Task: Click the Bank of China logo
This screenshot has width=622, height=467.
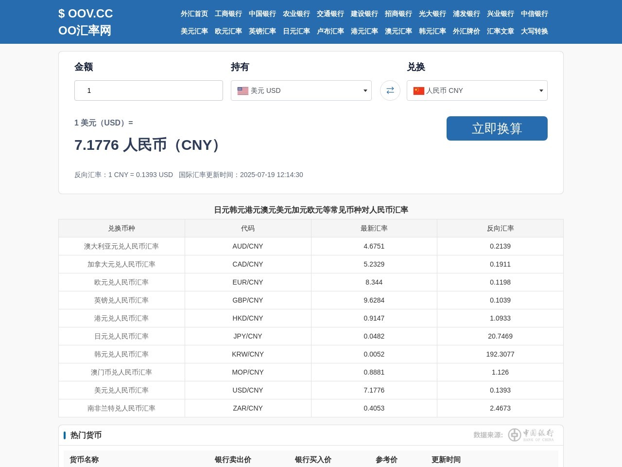Action: click(531, 434)
